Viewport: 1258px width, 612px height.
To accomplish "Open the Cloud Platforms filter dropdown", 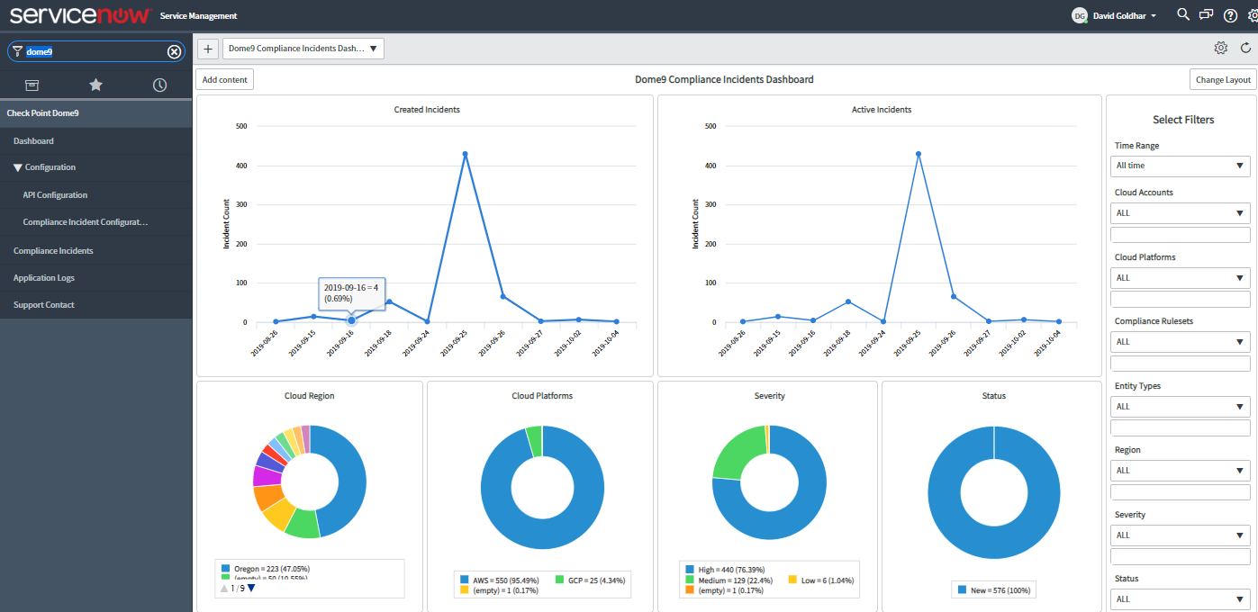I will coord(1181,278).
